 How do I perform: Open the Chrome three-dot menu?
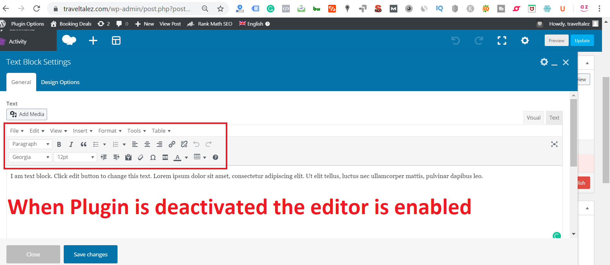599,9
